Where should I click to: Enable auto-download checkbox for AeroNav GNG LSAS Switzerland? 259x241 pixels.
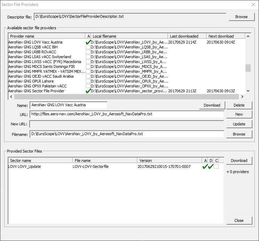tap(88, 57)
